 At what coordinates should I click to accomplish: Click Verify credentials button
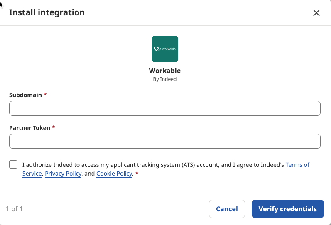288,209
